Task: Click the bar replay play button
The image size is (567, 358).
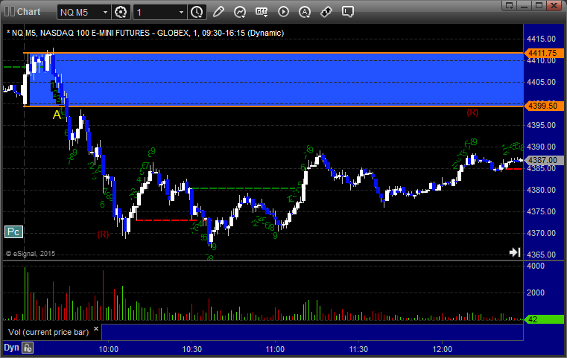Action: (x=283, y=12)
